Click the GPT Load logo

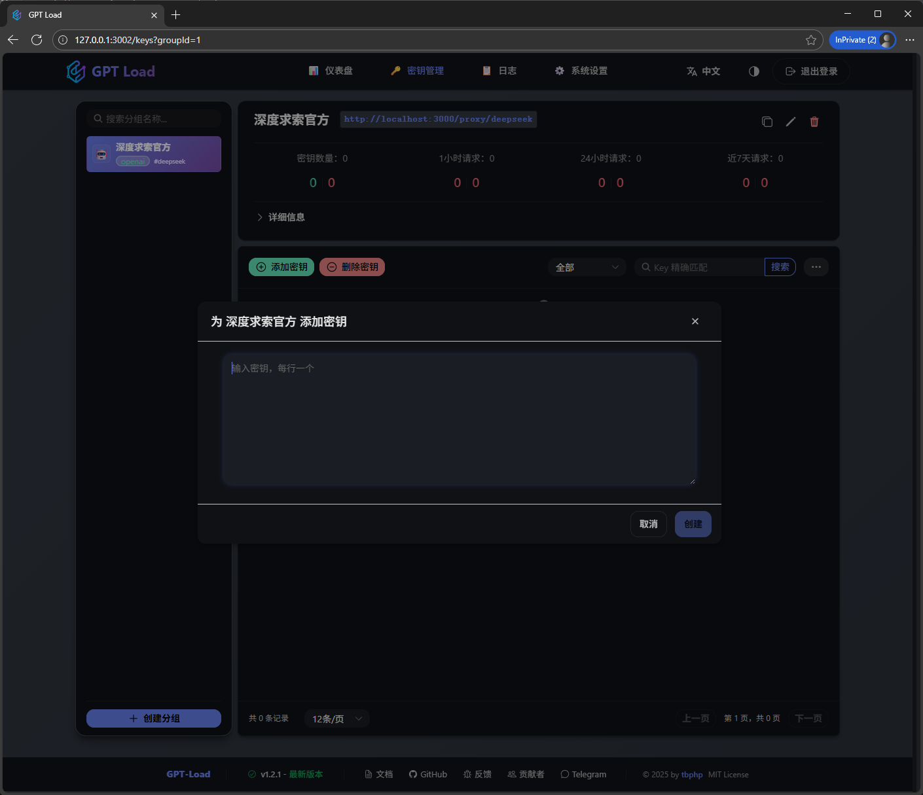111,71
